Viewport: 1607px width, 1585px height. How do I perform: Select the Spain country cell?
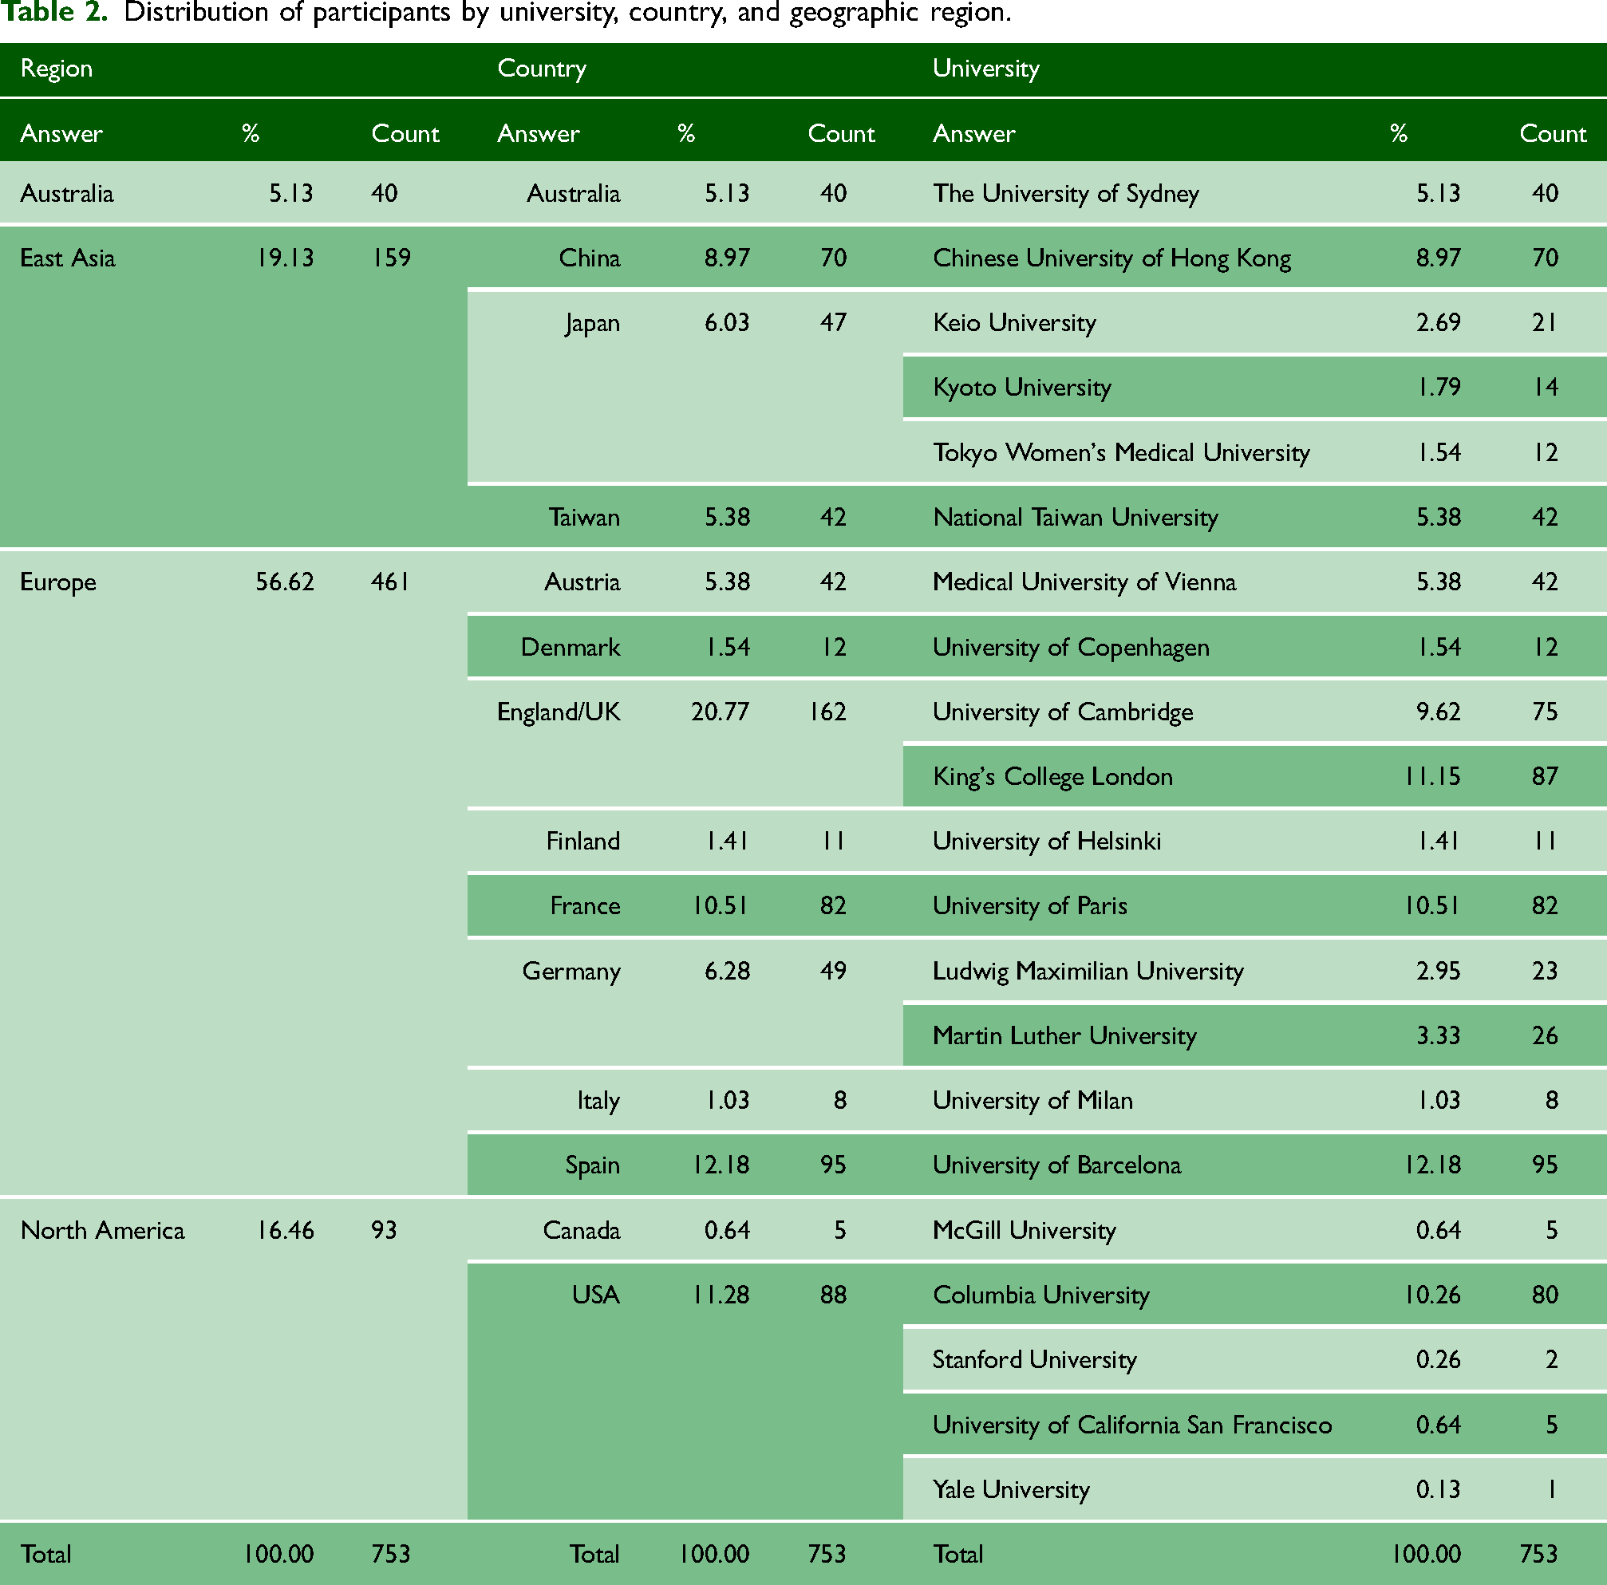pos(592,1165)
